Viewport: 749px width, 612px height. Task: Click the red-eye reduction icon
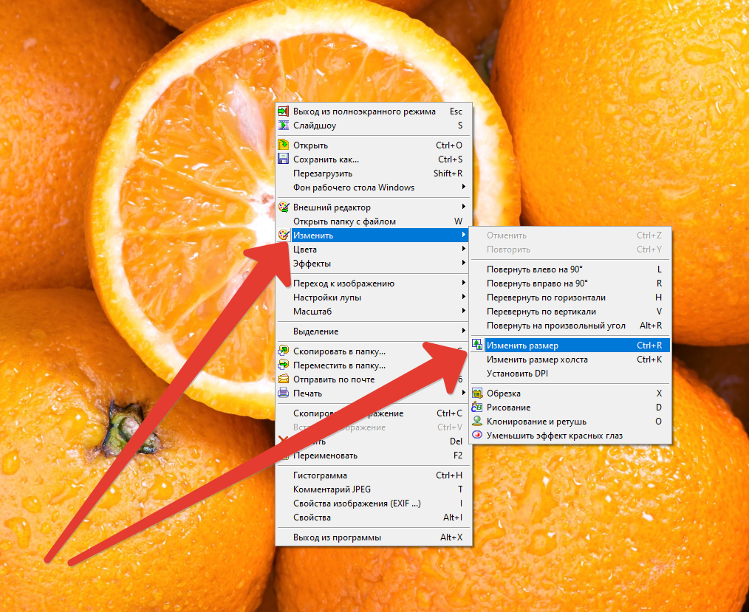(x=476, y=435)
